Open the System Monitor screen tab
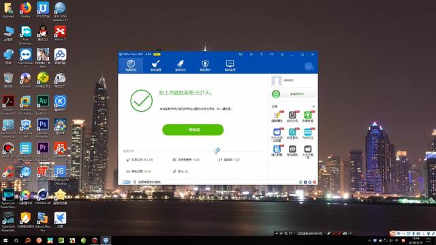 230,65
